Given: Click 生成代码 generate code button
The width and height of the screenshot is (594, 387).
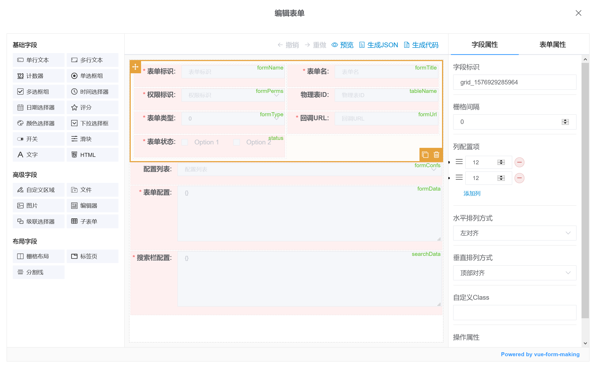Looking at the screenshot, I should 421,45.
